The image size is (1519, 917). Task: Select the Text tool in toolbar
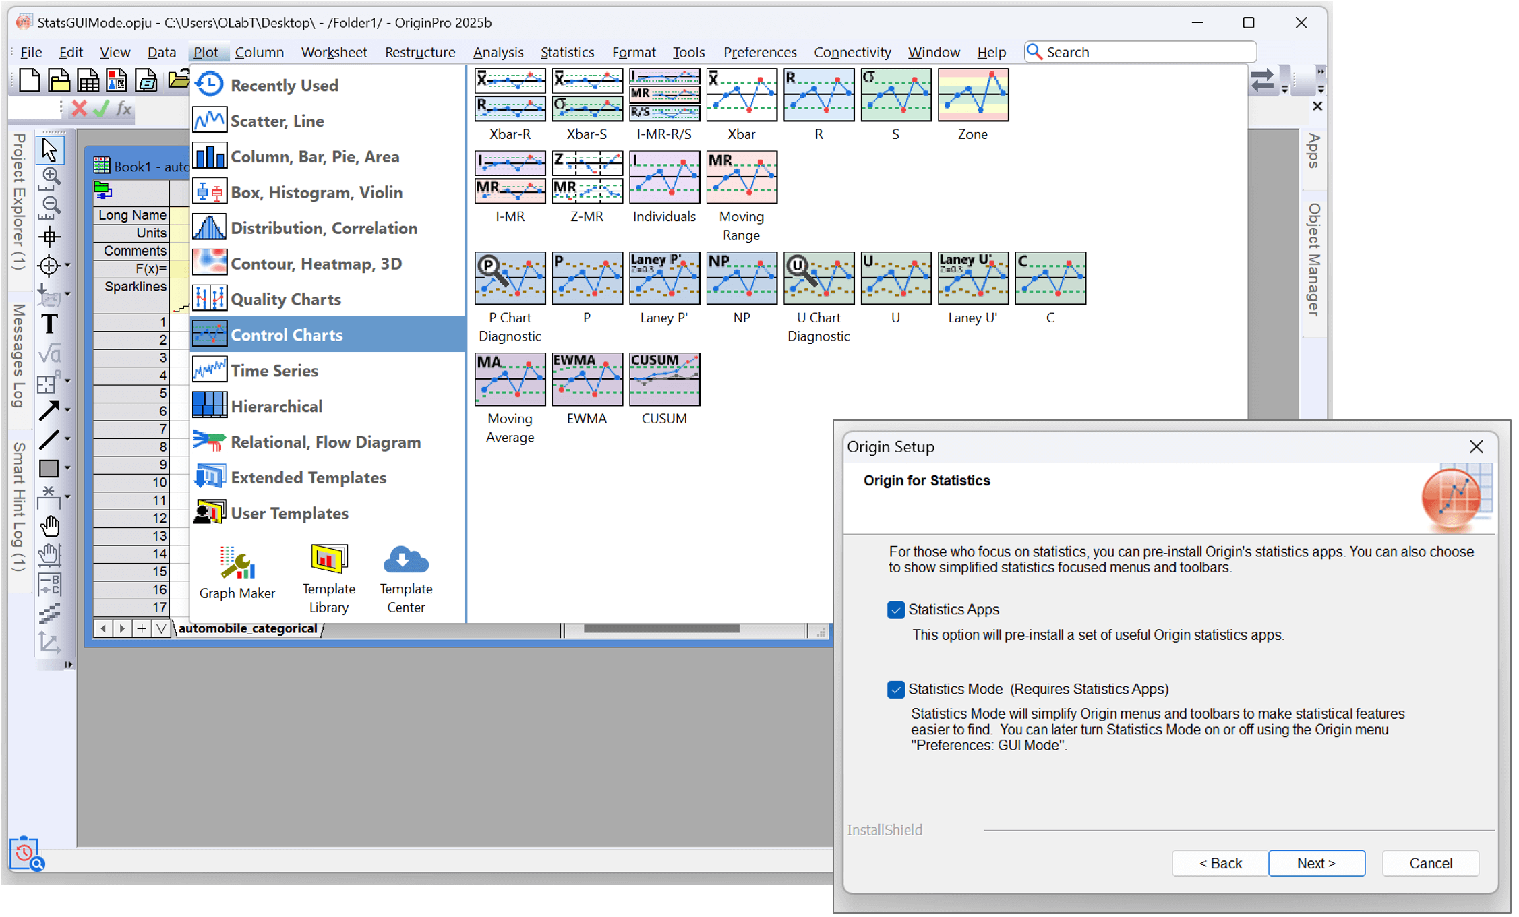pyautogui.click(x=49, y=324)
